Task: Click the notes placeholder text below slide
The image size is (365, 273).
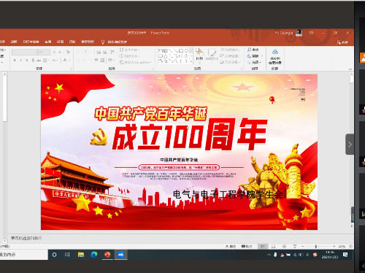Action: coord(26,238)
